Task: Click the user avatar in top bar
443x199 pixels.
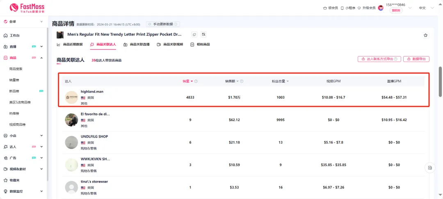Action: coord(381,8)
